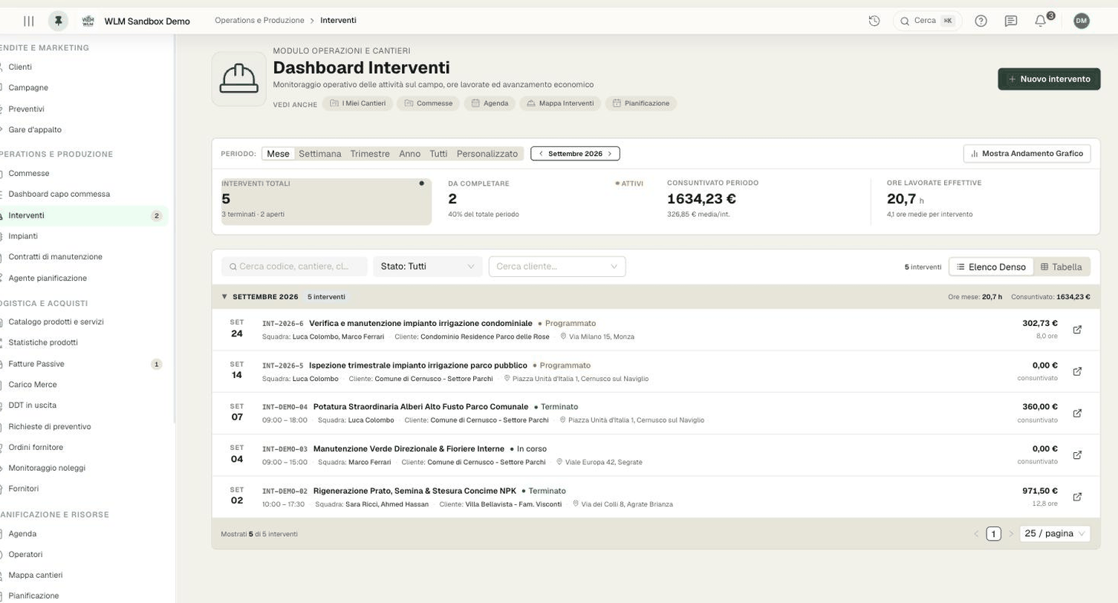Click the pin sidebar icon
The width and height of the screenshot is (1118, 603).
pos(58,21)
